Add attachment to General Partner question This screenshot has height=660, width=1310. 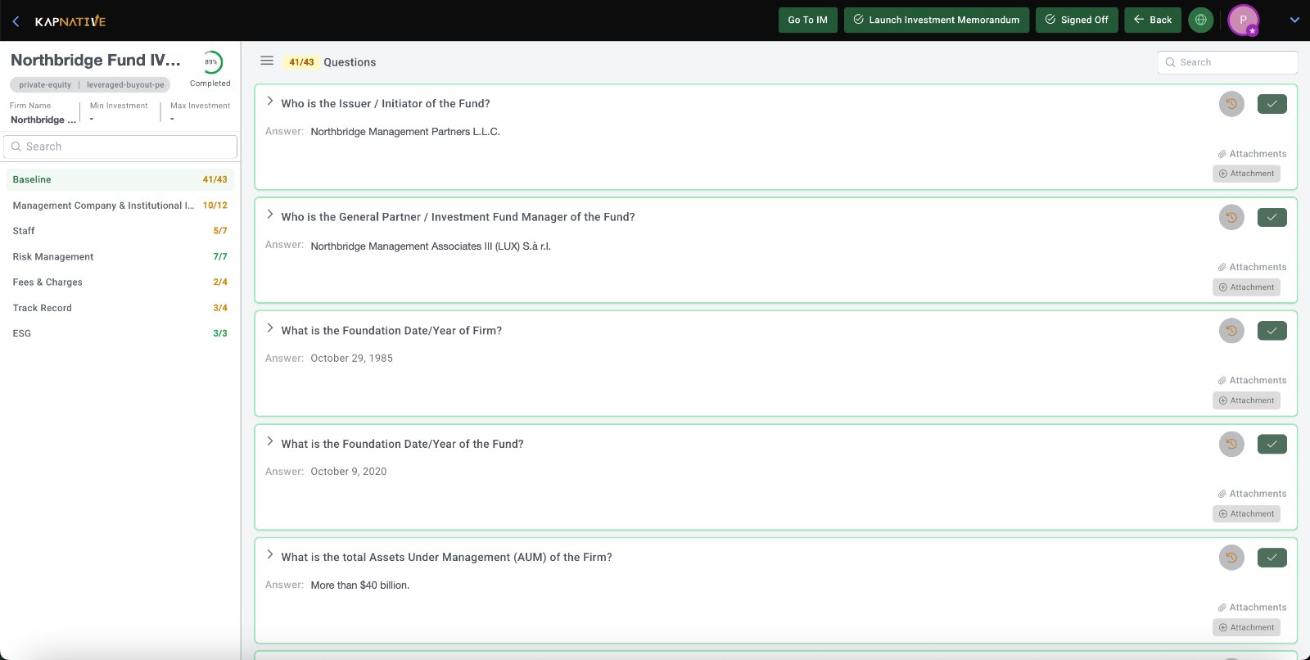[1246, 287]
